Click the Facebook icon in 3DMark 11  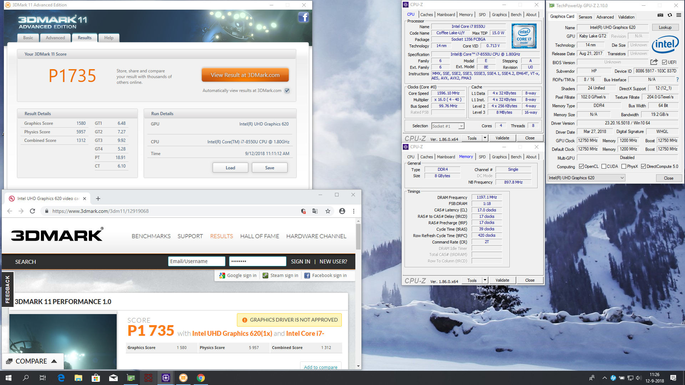pos(303,17)
